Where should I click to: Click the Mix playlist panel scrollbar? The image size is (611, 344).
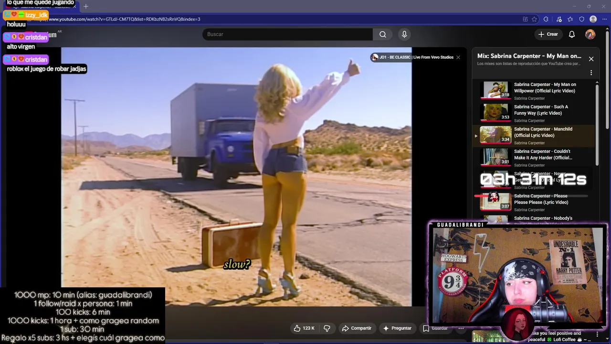[597, 124]
